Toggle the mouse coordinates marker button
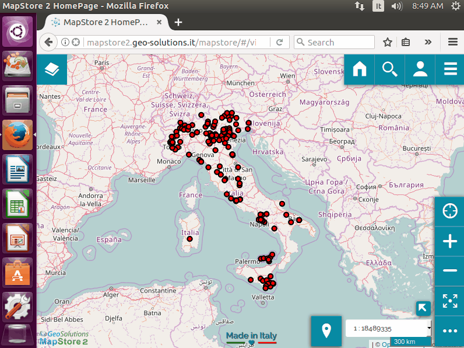This screenshot has width=464, height=348. tap(326, 331)
